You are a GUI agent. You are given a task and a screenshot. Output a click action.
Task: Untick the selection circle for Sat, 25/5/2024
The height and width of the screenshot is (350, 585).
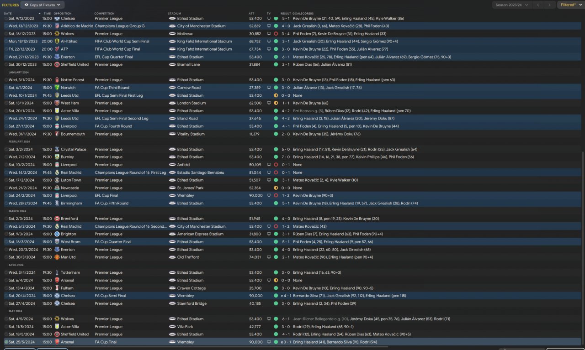pyautogui.click(x=6, y=342)
